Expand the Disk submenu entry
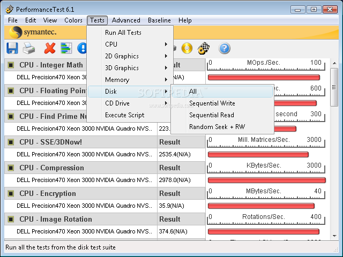Viewport: 343px width, 257px height. pyautogui.click(x=130, y=92)
